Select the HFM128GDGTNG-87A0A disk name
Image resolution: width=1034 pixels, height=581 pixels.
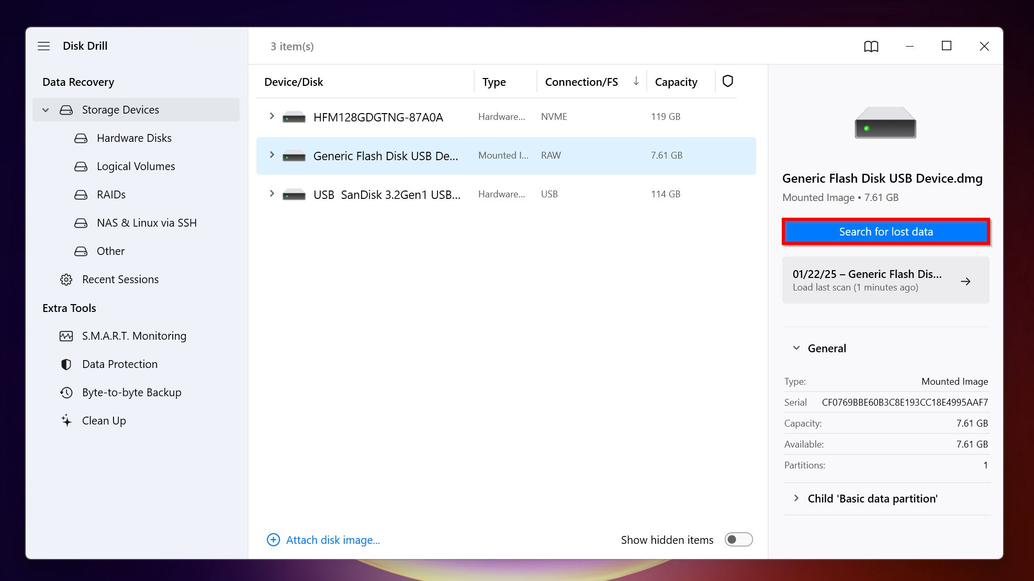pos(378,117)
